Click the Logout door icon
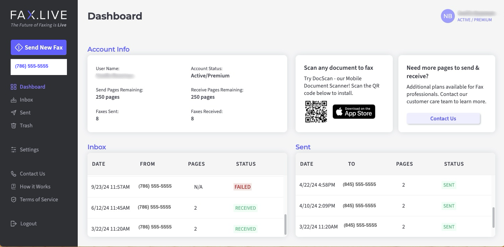The width and height of the screenshot is (504, 247). pos(14,224)
